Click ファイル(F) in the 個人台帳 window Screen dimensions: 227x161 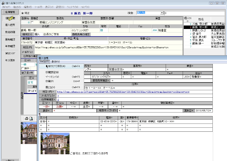pos(44,62)
